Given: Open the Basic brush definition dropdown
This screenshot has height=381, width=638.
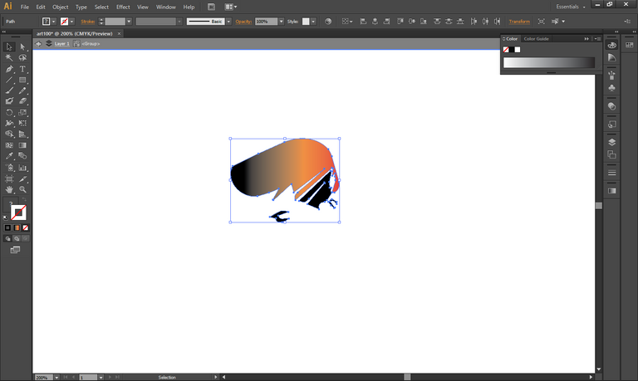Looking at the screenshot, I should 228,22.
